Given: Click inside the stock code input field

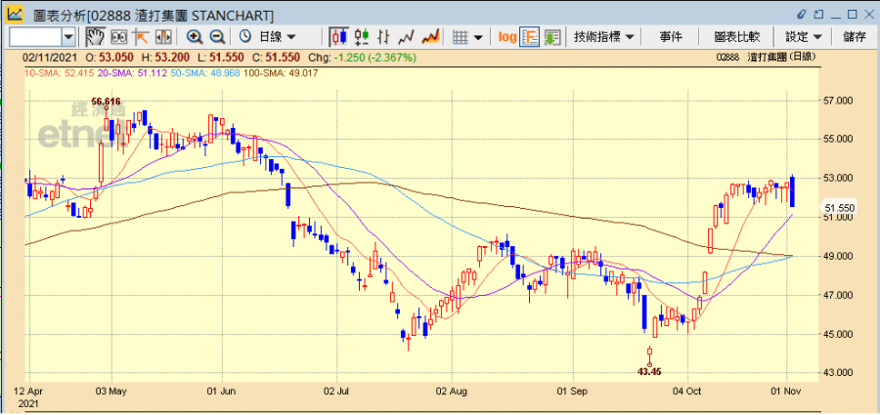Looking at the screenshot, I should click(x=34, y=36).
